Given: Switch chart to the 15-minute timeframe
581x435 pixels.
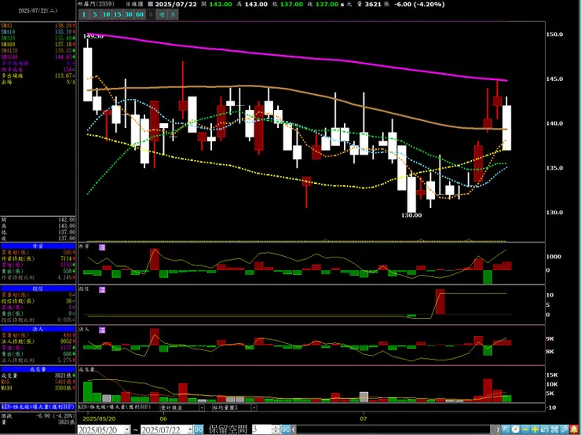Looking at the screenshot, I should pos(117,14).
